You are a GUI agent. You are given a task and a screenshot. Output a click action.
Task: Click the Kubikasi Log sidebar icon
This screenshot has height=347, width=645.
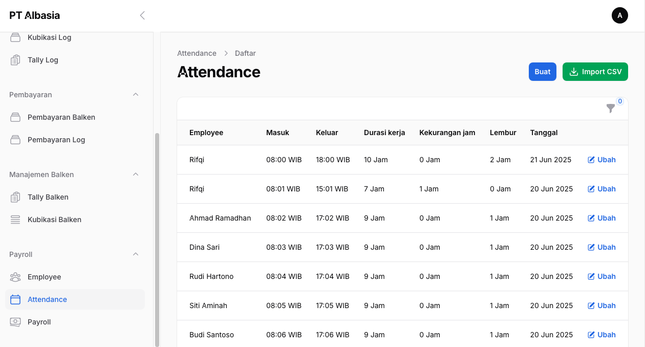(x=15, y=37)
